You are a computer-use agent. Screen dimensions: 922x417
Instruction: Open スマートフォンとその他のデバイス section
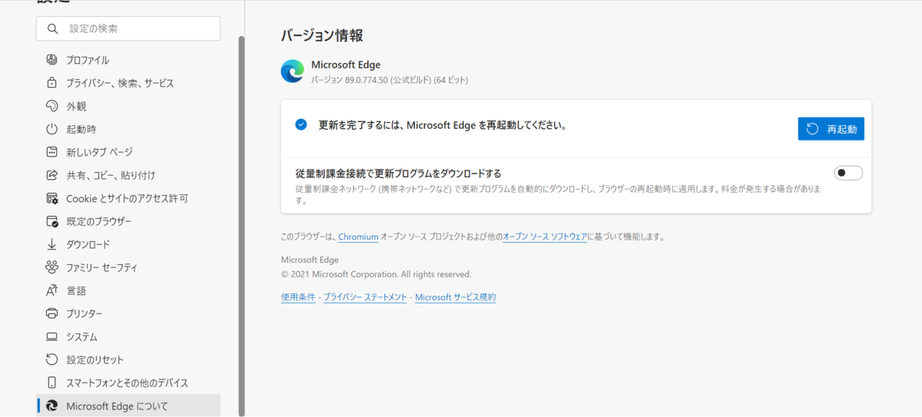click(x=128, y=382)
